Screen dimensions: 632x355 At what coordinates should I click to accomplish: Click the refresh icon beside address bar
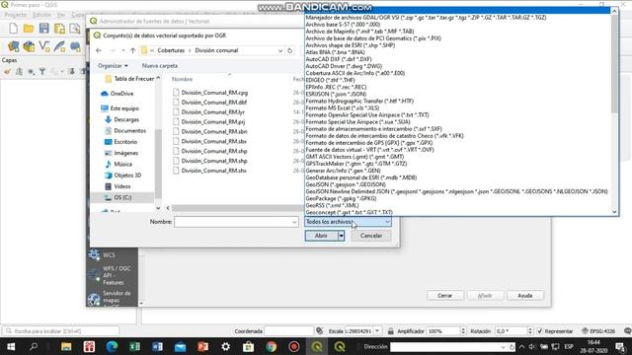tap(289, 50)
